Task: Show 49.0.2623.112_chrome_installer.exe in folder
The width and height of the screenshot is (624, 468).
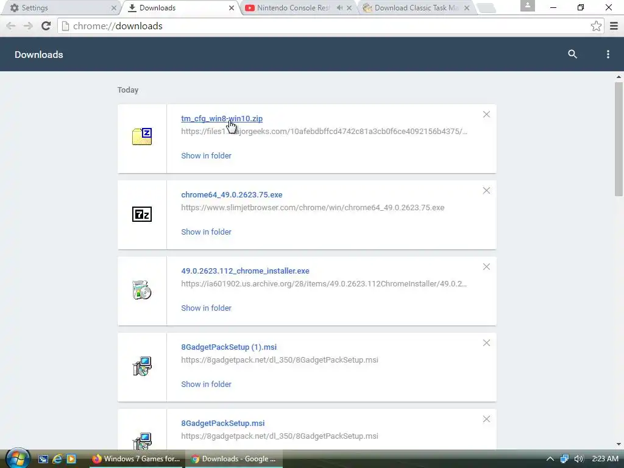Action: pyautogui.click(x=206, y=308)
